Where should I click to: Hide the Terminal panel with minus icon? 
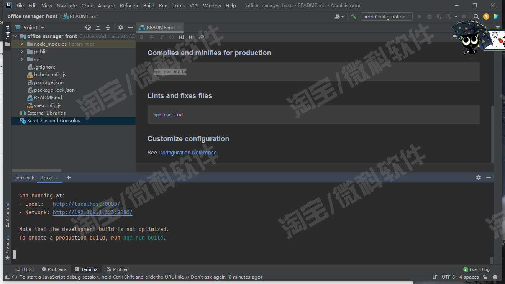tap(489, 177)
